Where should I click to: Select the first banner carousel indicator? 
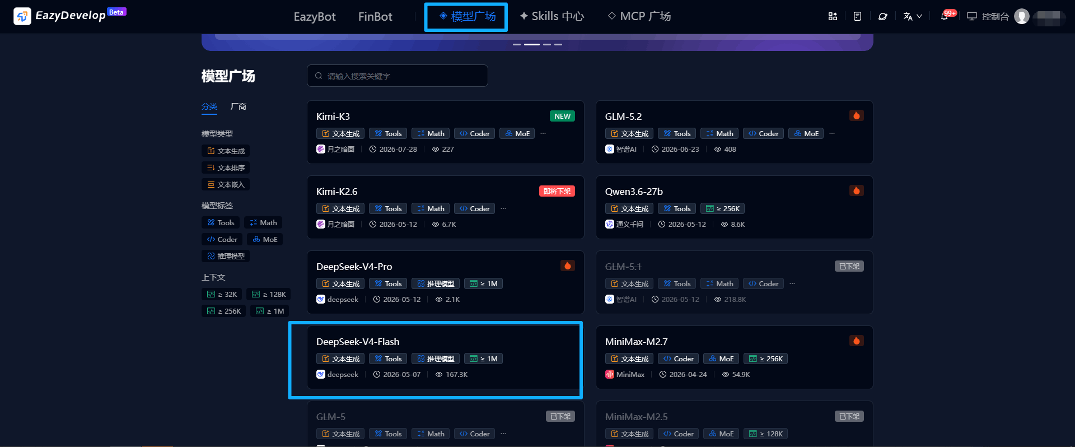[x=517, y=44]
